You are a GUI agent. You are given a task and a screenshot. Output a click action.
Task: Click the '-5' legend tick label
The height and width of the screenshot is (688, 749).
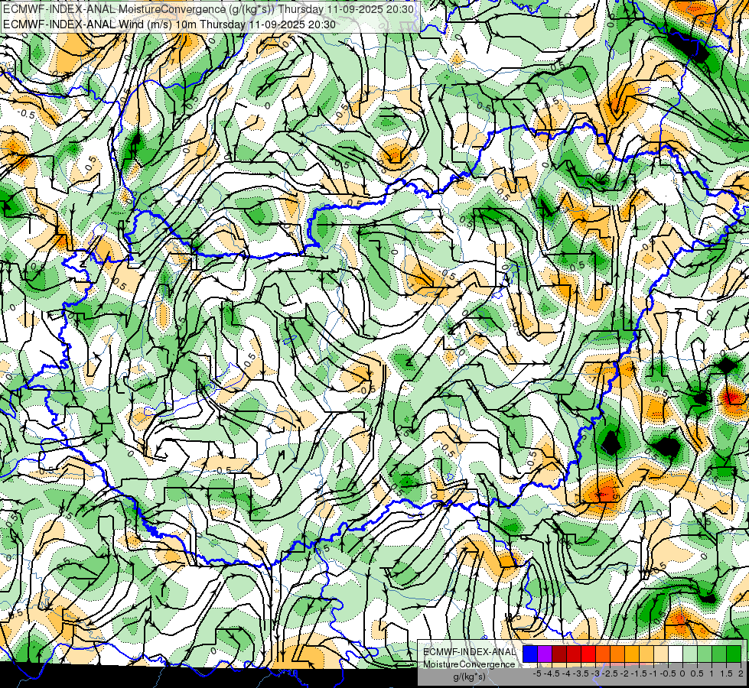tap(537, 673)
